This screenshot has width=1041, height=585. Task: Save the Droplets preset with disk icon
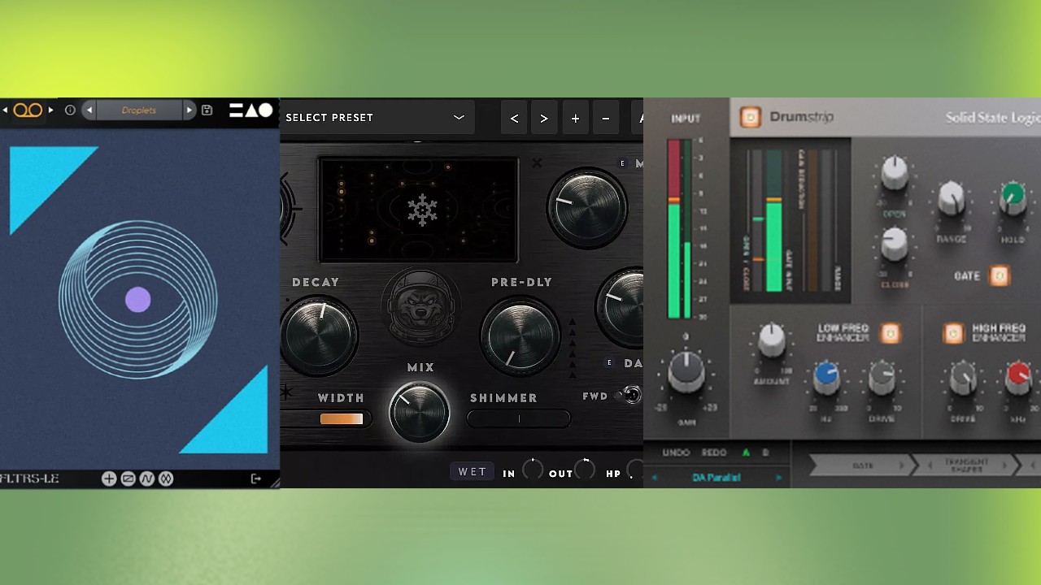207,110
